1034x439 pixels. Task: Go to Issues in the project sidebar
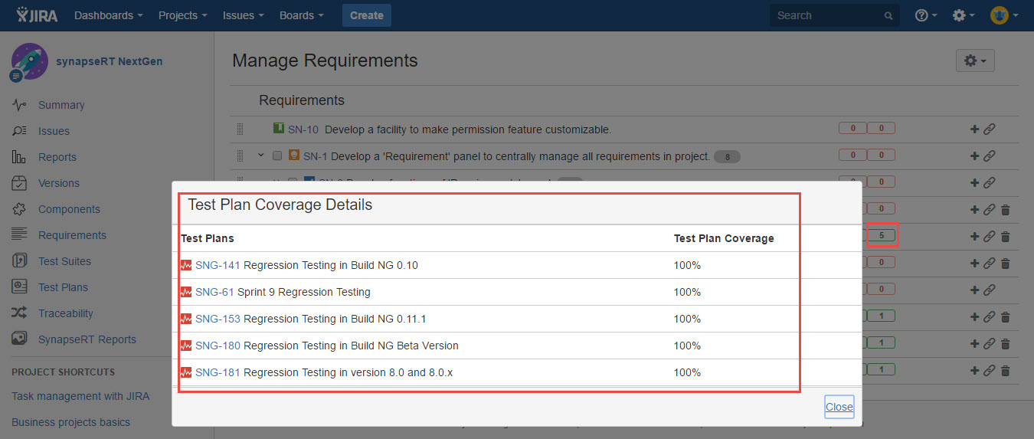54,131
